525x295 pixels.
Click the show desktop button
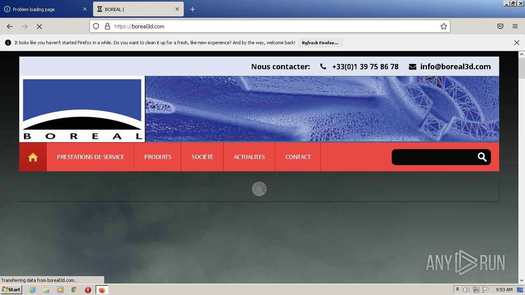(x=520, y=290)
